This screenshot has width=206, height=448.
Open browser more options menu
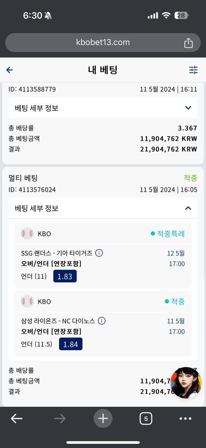185,418
